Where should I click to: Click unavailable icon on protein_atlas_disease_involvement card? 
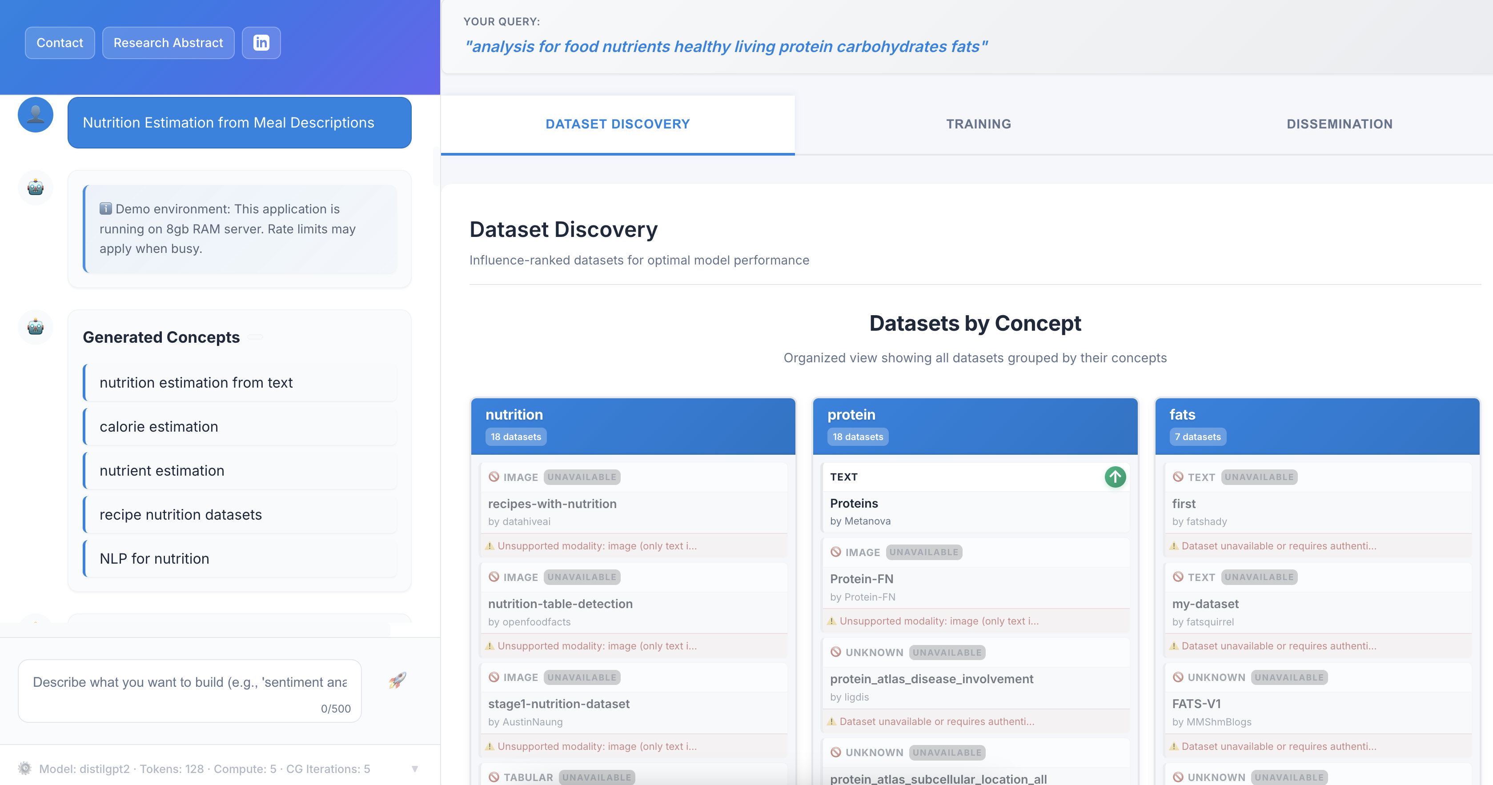(x=836, y=653)
